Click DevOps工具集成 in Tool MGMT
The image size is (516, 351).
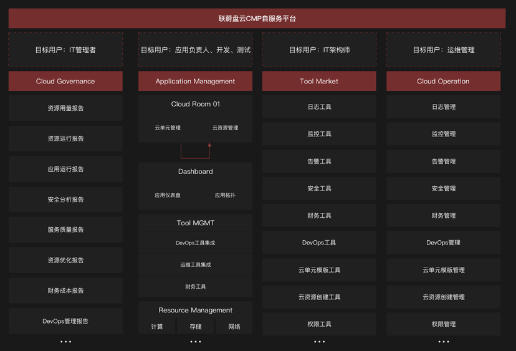tap(195, 243)
